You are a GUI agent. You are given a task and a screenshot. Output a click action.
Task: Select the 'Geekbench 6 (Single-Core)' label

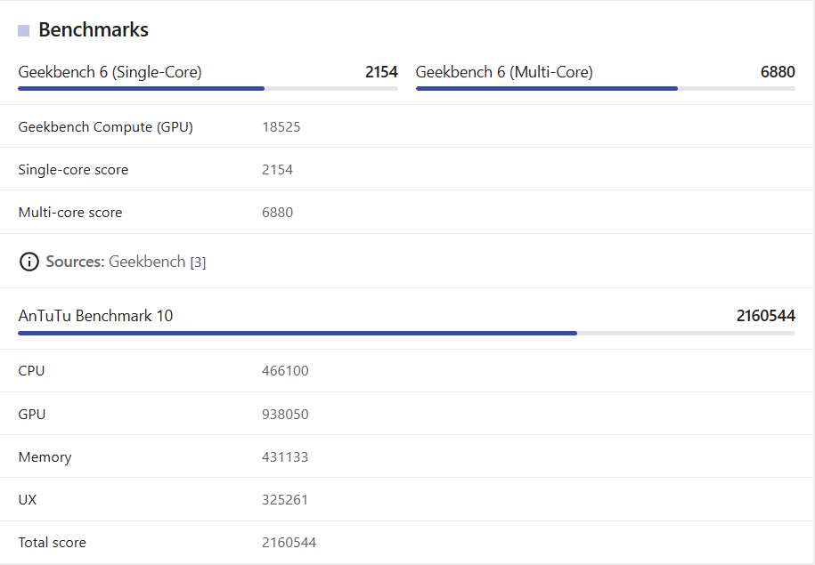point(110,72)
